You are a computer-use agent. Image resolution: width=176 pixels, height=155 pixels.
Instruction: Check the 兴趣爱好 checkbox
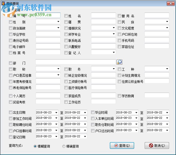point(66,47)
